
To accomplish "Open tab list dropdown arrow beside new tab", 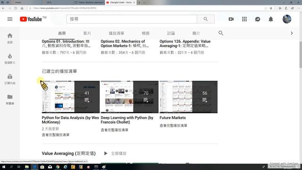I will tap(144, 2).
